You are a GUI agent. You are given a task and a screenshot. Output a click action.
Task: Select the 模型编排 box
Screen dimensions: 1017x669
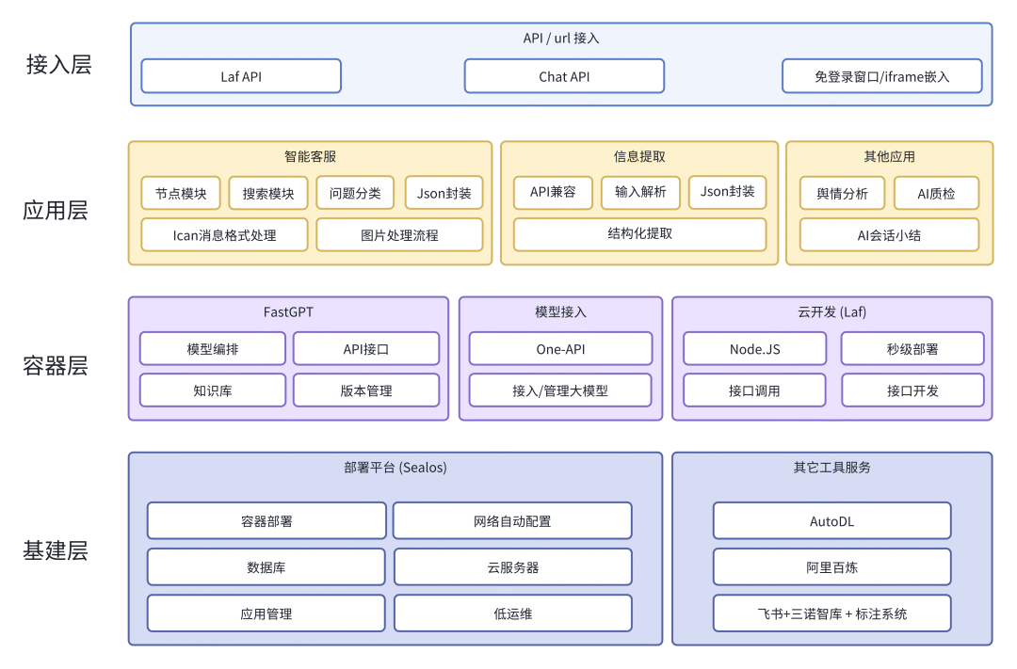coord(213,349)
